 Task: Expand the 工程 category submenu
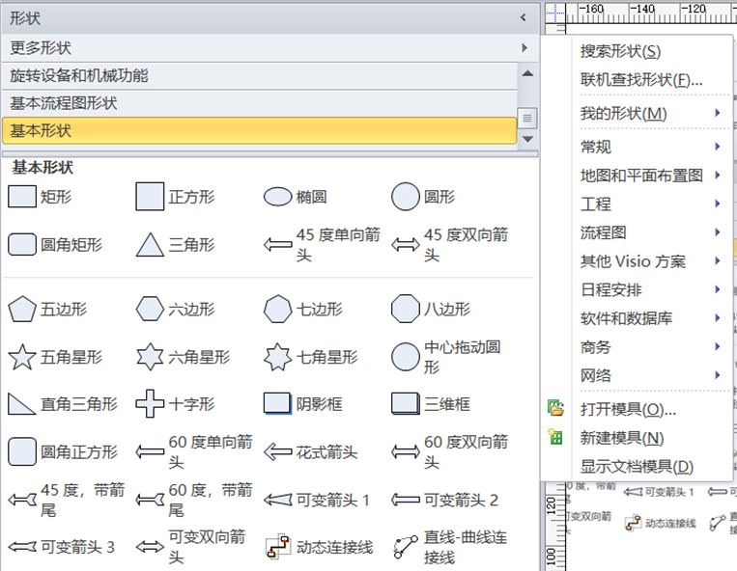[x=649, y=204]
